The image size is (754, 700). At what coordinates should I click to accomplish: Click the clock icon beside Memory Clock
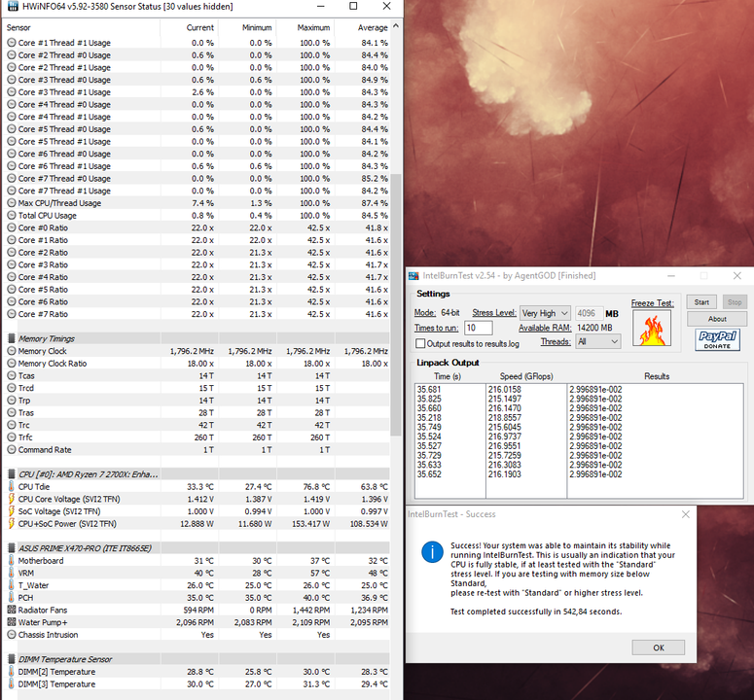pyautogui.click(x=12, y=351)
